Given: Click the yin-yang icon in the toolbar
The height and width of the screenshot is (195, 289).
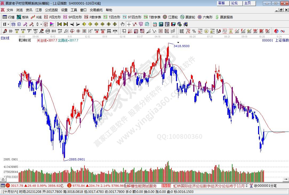Looking at the screenshot, I should click(276, 31).
